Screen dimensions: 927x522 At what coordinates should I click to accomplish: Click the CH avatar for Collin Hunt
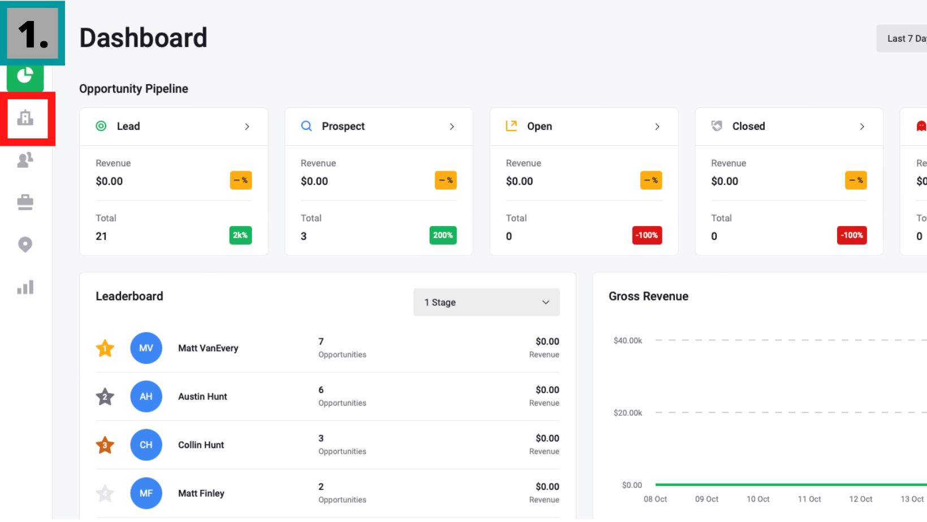coord(146,445)
